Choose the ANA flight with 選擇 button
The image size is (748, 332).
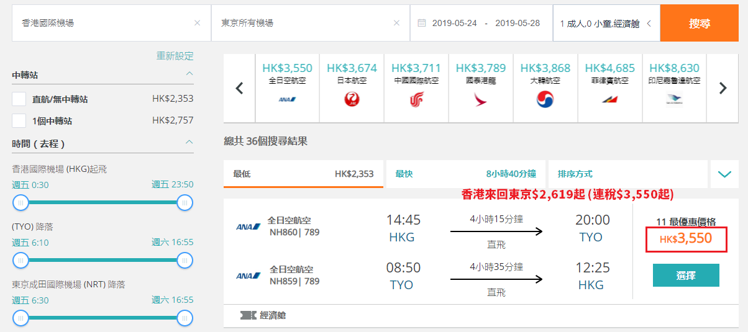tap(686, 276)
